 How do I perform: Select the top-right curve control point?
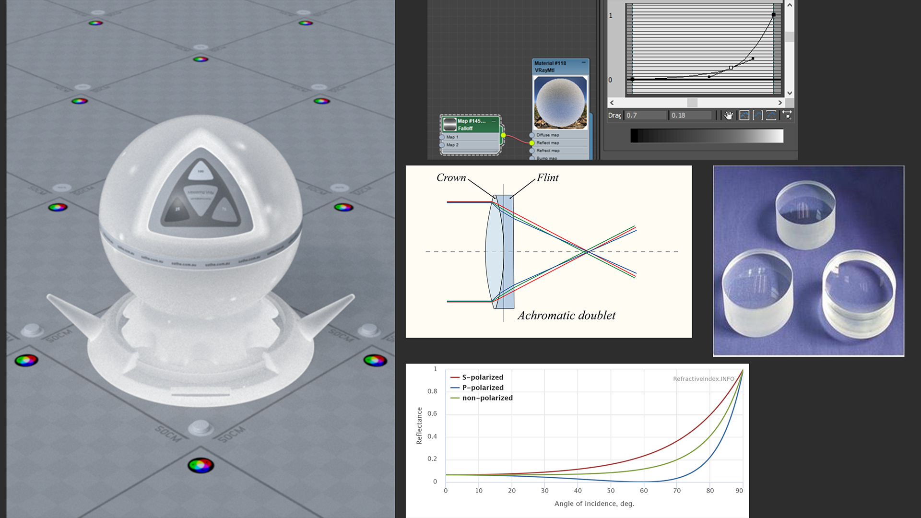tap(773, 15)
